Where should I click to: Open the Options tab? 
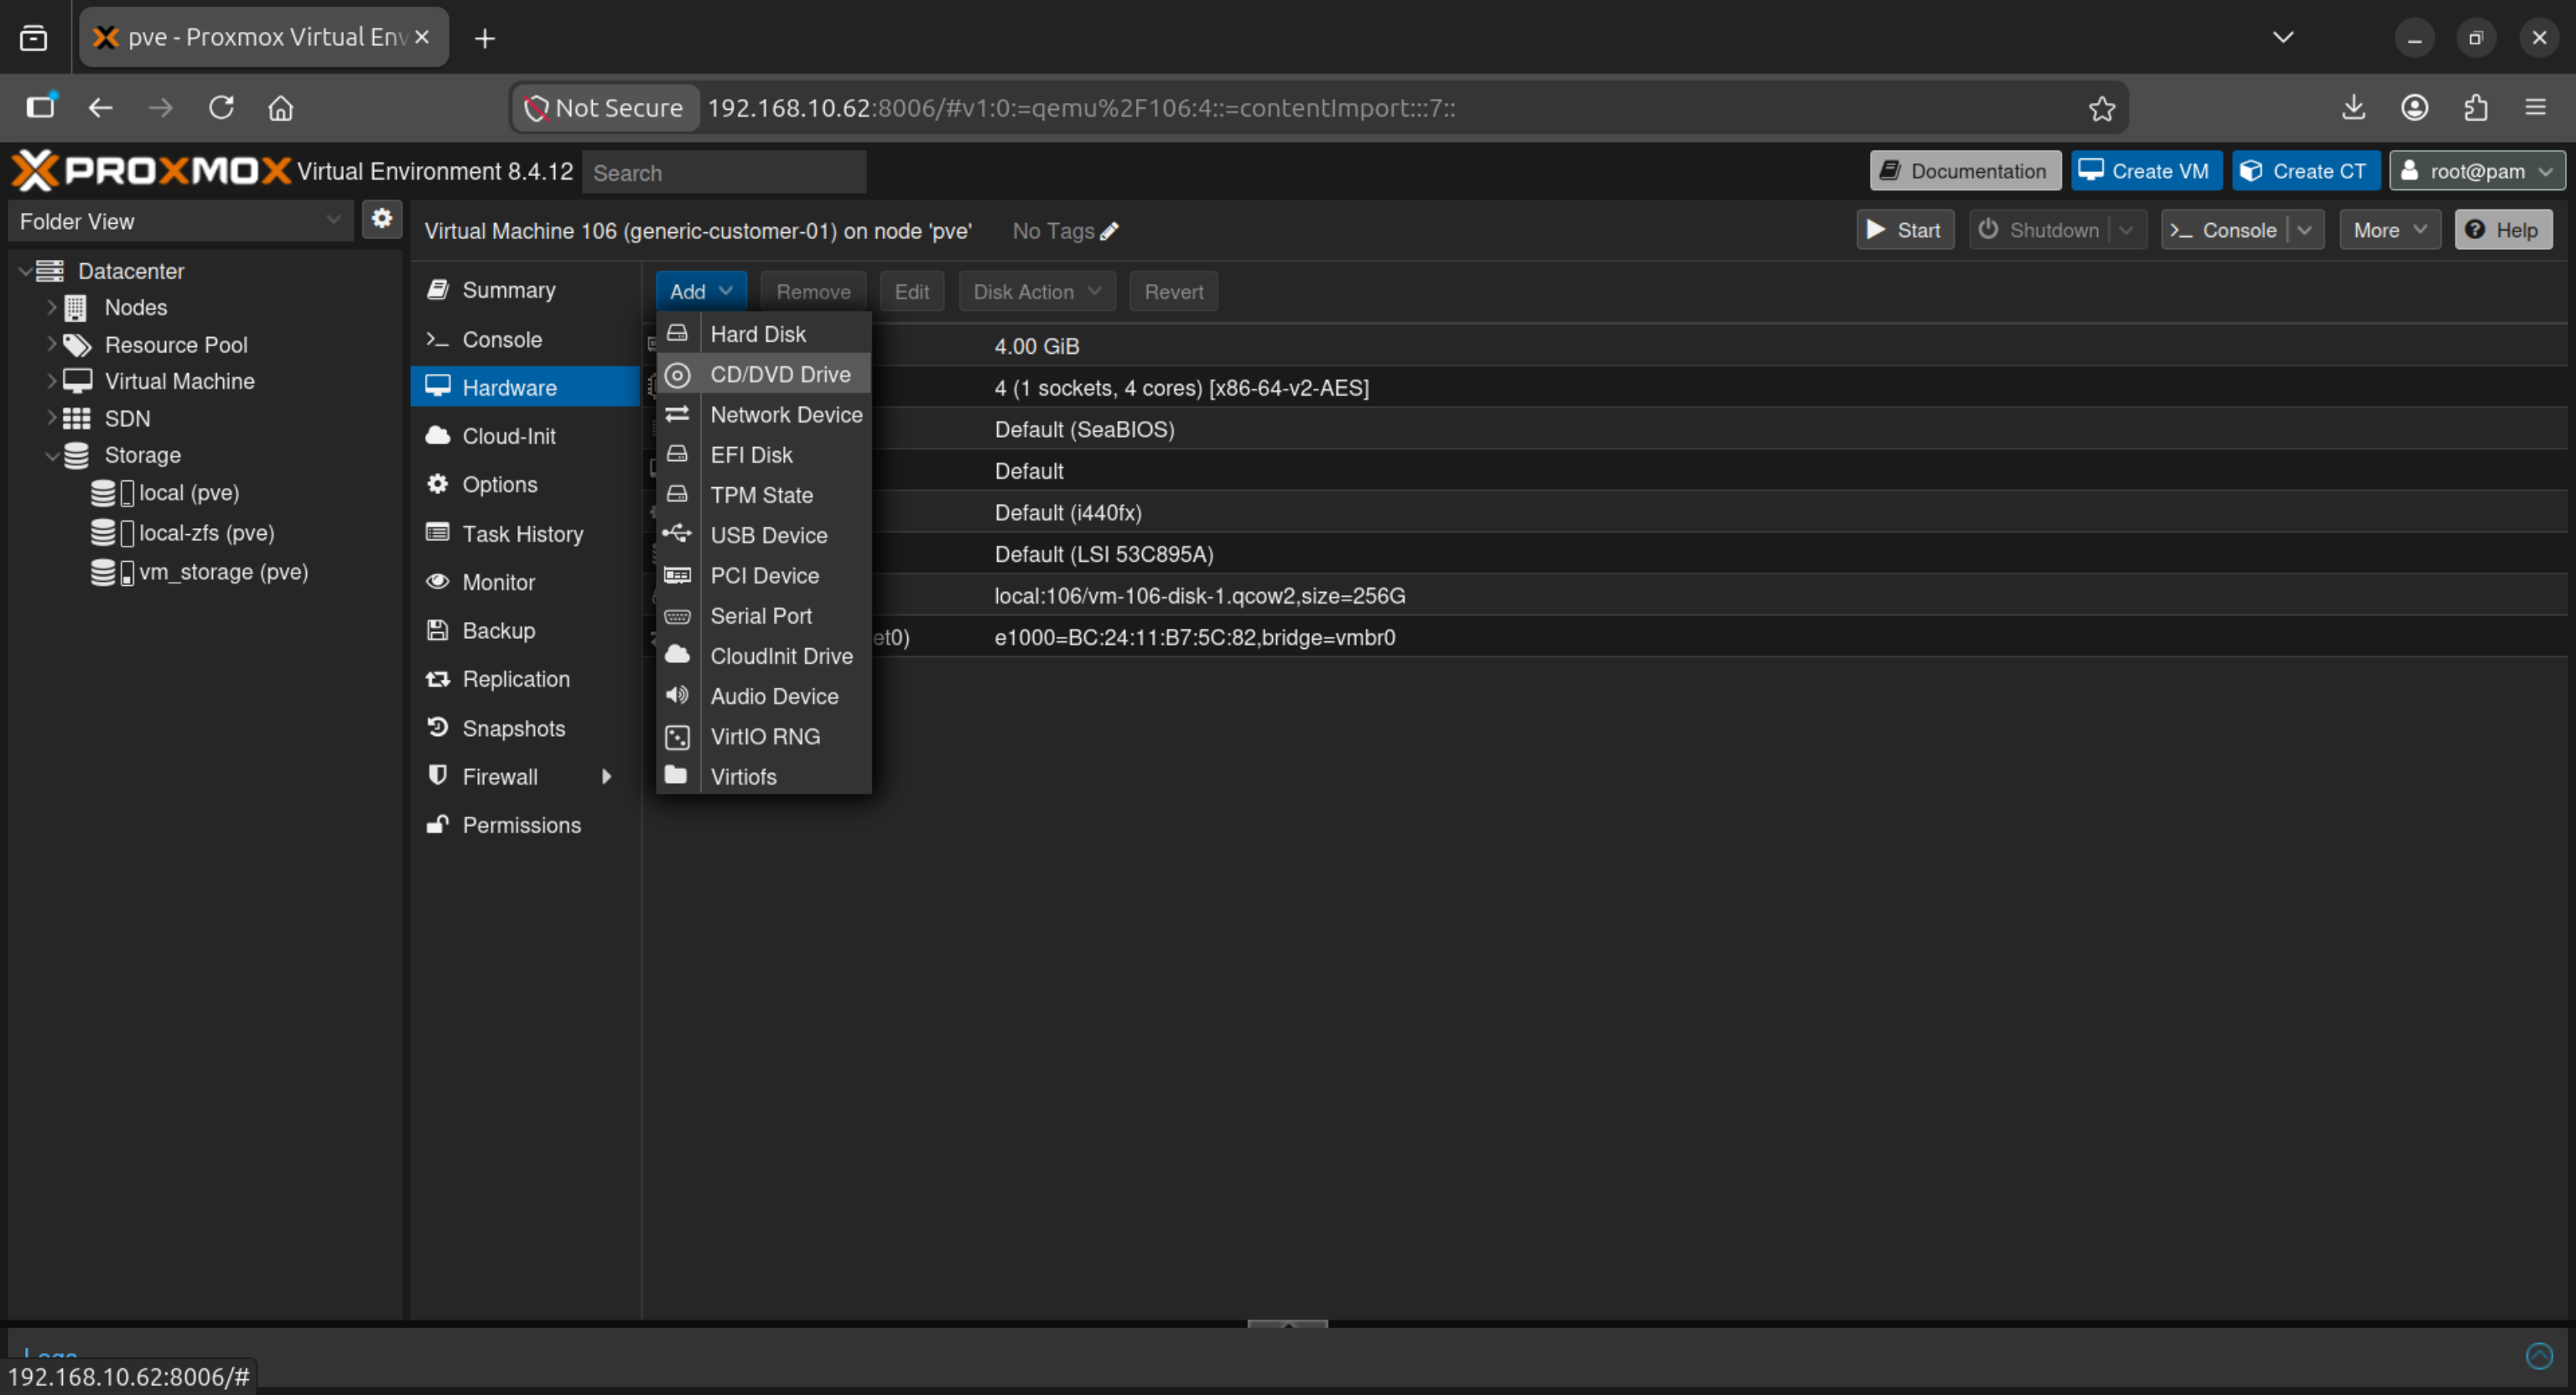click(525, 484)
